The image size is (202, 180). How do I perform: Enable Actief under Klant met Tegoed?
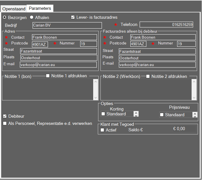(x=102, y=130)
